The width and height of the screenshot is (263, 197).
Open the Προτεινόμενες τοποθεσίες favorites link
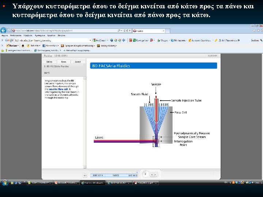point(47,50)
